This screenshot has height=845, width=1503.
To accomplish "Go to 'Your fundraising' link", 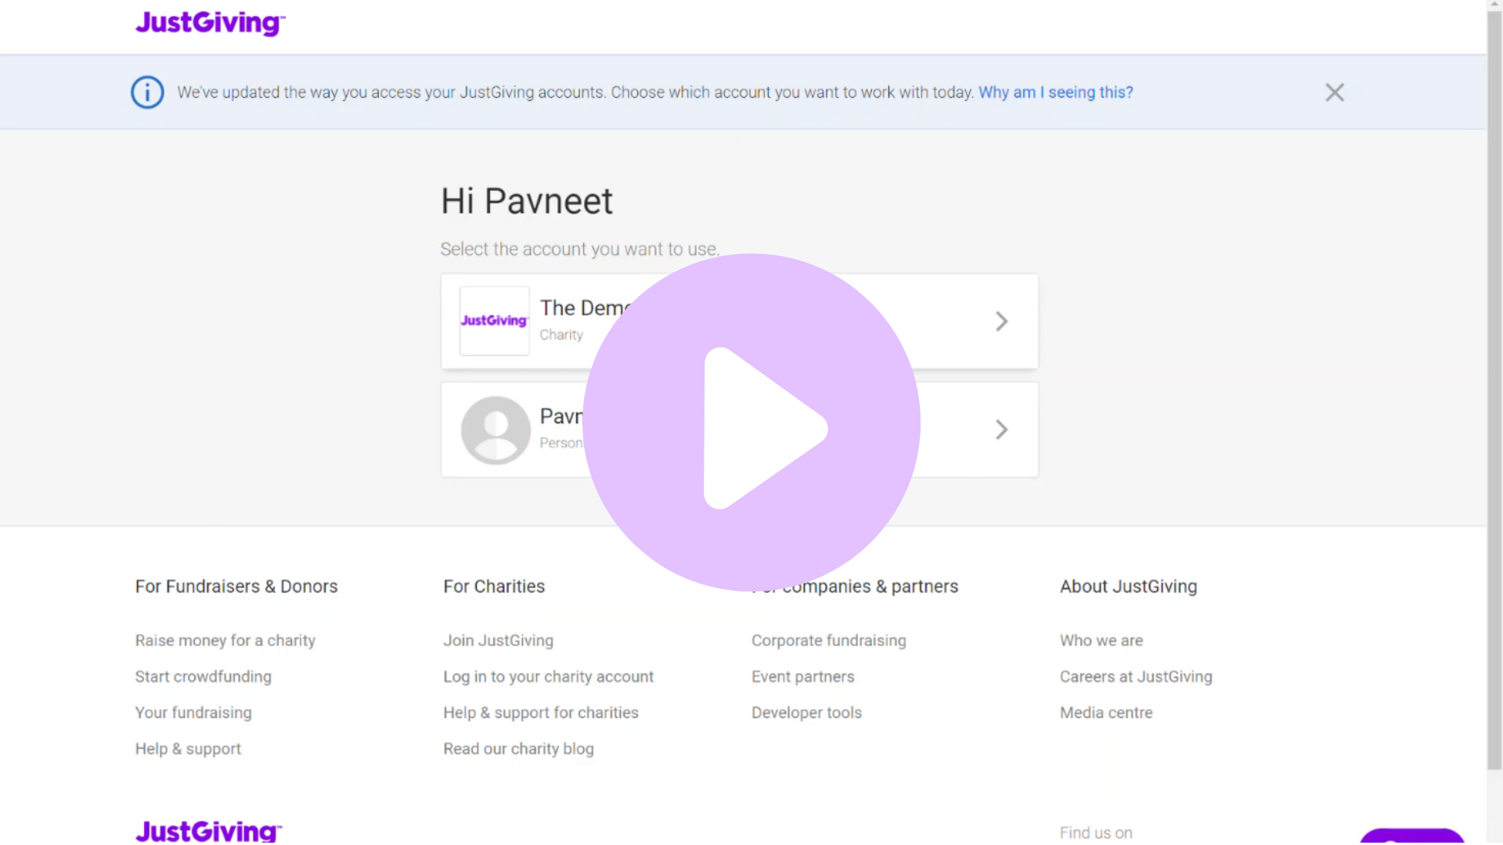I will (193, 712).
